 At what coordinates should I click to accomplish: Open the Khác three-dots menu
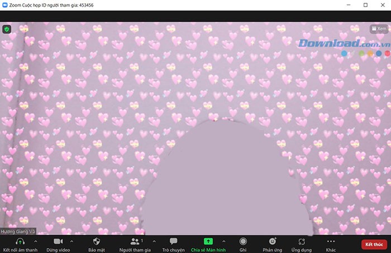click(x=331, y=241)
